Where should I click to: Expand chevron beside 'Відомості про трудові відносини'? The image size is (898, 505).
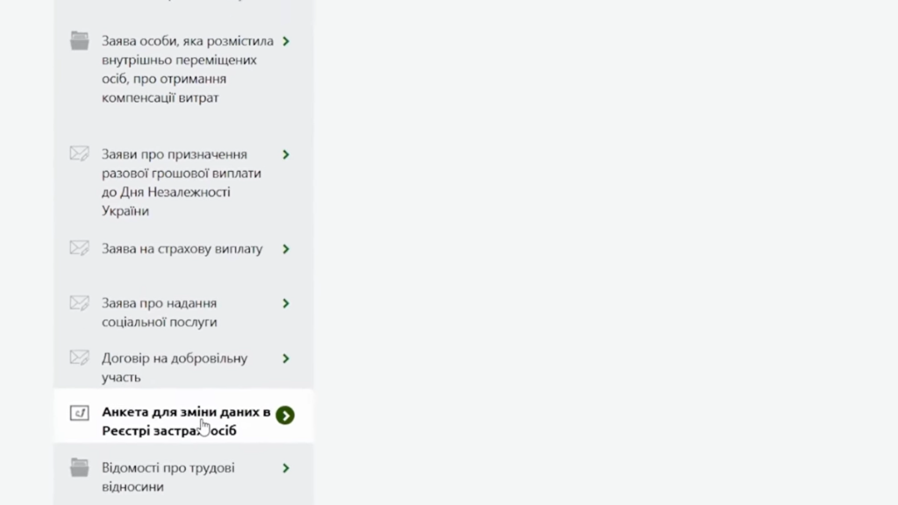pos(286,468)
